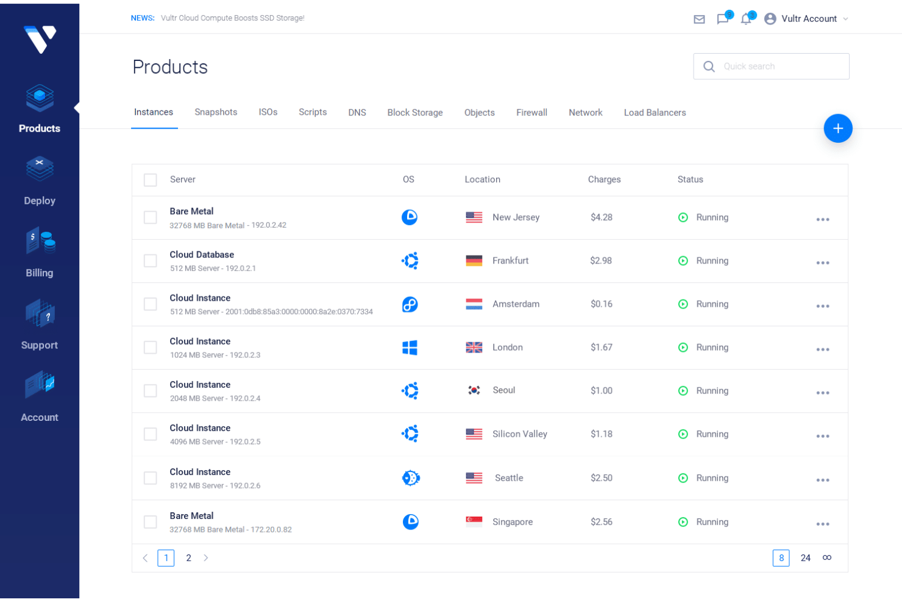
Task: View the chat messages with 9 unread
Action: point(722,19)
